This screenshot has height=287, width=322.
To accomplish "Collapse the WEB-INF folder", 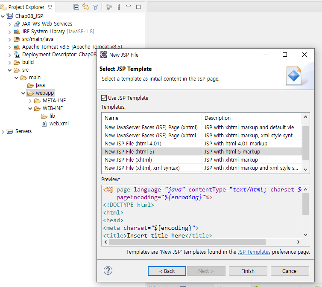I will (30, 109).
